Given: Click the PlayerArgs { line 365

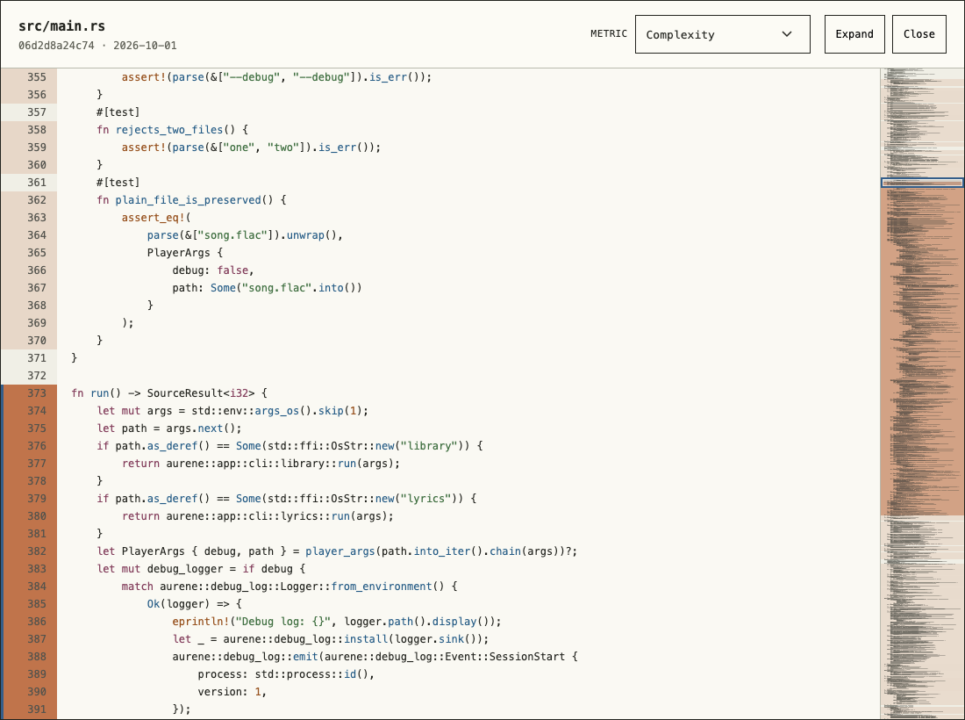Looking at the screenshot, I should coord(184,253).
